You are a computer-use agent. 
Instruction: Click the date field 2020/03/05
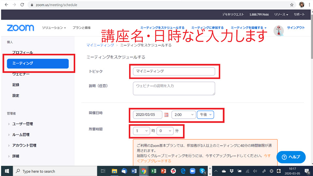(x=147, y=114)
